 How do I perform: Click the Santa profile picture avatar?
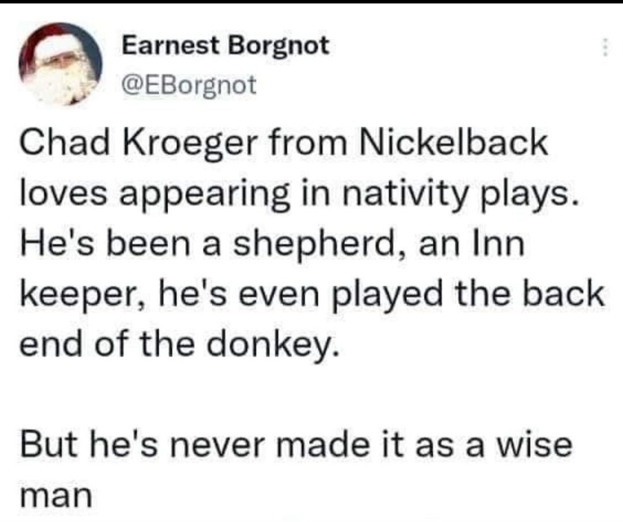[61, 64]
